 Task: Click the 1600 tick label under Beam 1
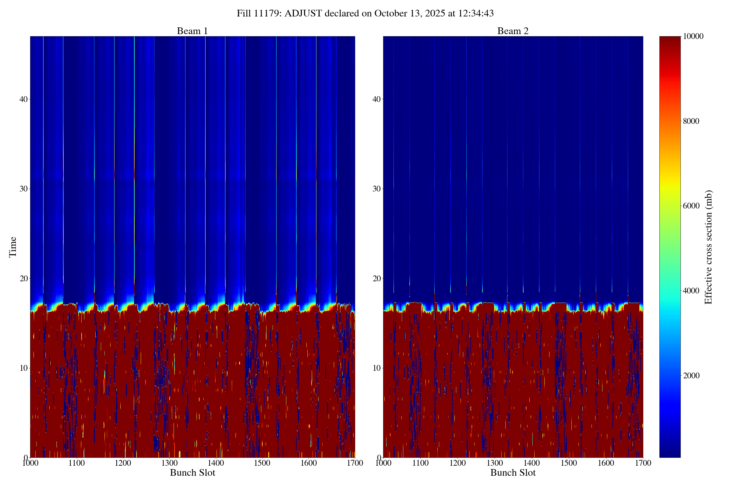(x=308, y=463)
